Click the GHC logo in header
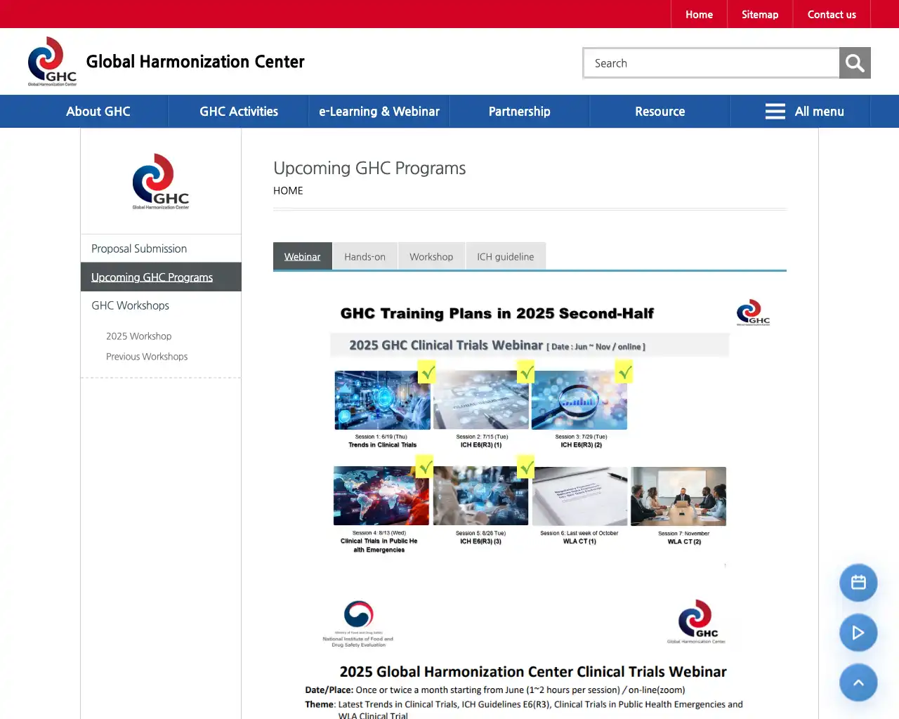 (52, 62)
